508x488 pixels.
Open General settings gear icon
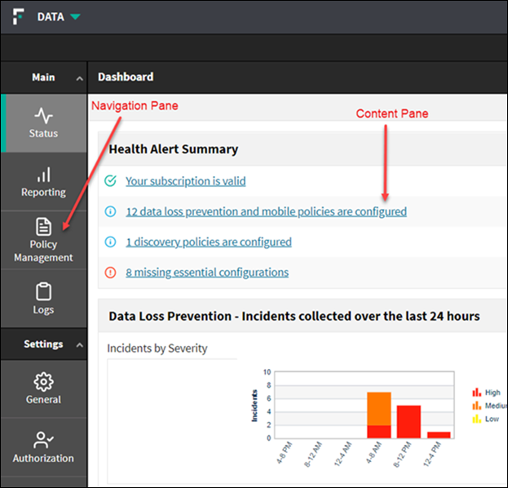pos(43,381)
